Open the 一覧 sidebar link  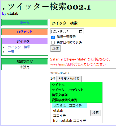coord(11,52)
